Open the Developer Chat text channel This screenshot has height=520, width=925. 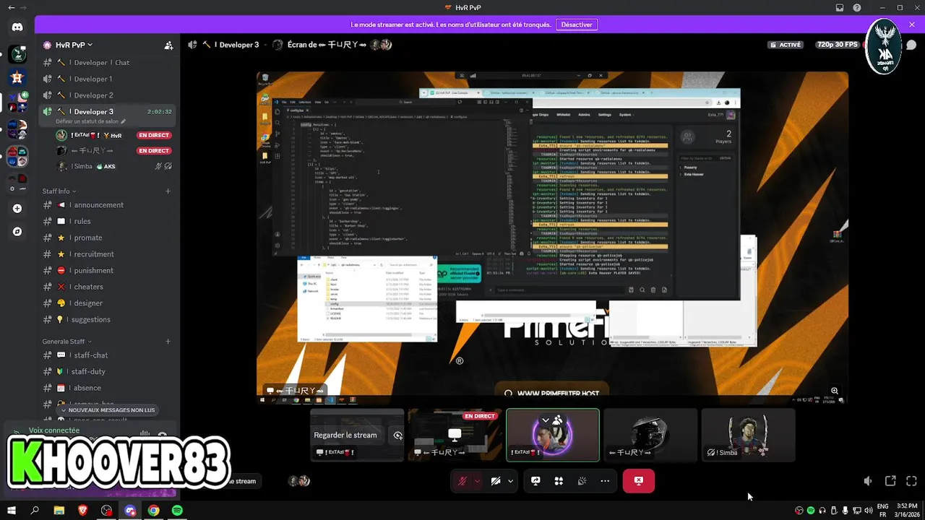click(107, 63)
